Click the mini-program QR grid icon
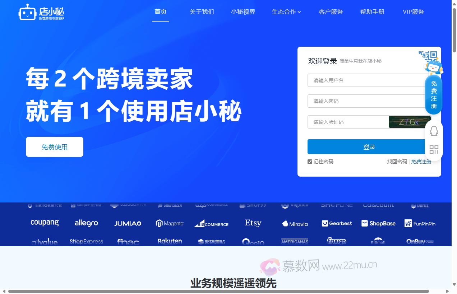 pyautogui.click(x=434, y=149)
